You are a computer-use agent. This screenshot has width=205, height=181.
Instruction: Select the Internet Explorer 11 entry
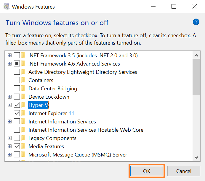[x=51, y=113]
